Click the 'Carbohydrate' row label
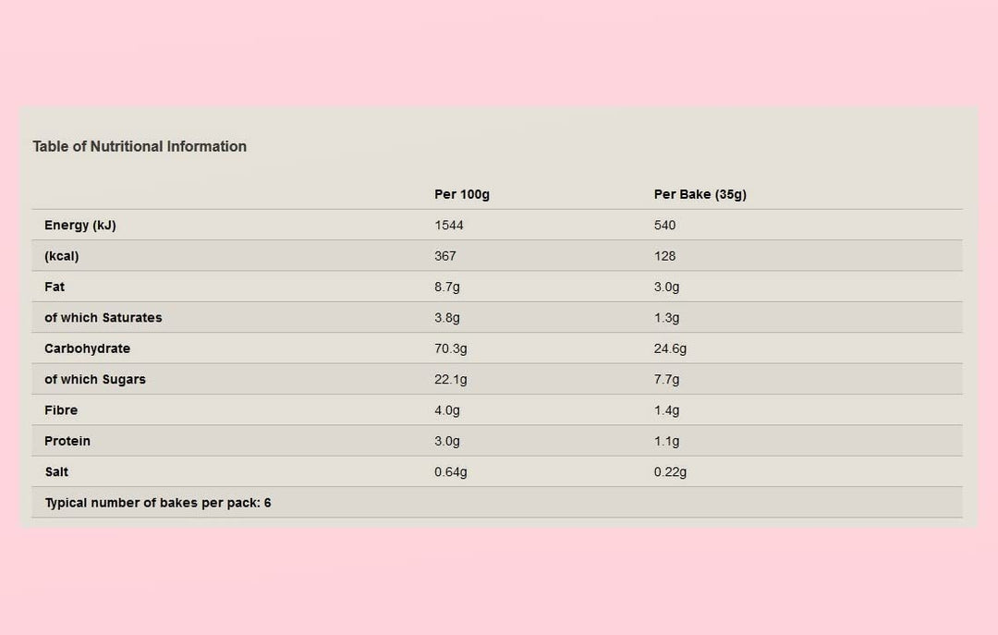Viewport: 998px width, 635px height. (x=87, y=348)
